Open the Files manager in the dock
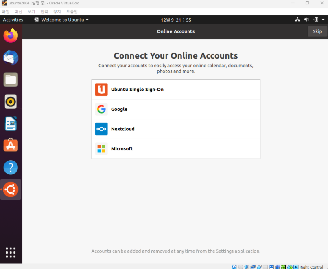This screenshot has height=269, width=328. pos(11,79)
